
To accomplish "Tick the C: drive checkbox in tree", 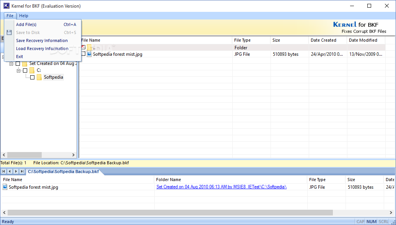I will [x=25, y=71].
